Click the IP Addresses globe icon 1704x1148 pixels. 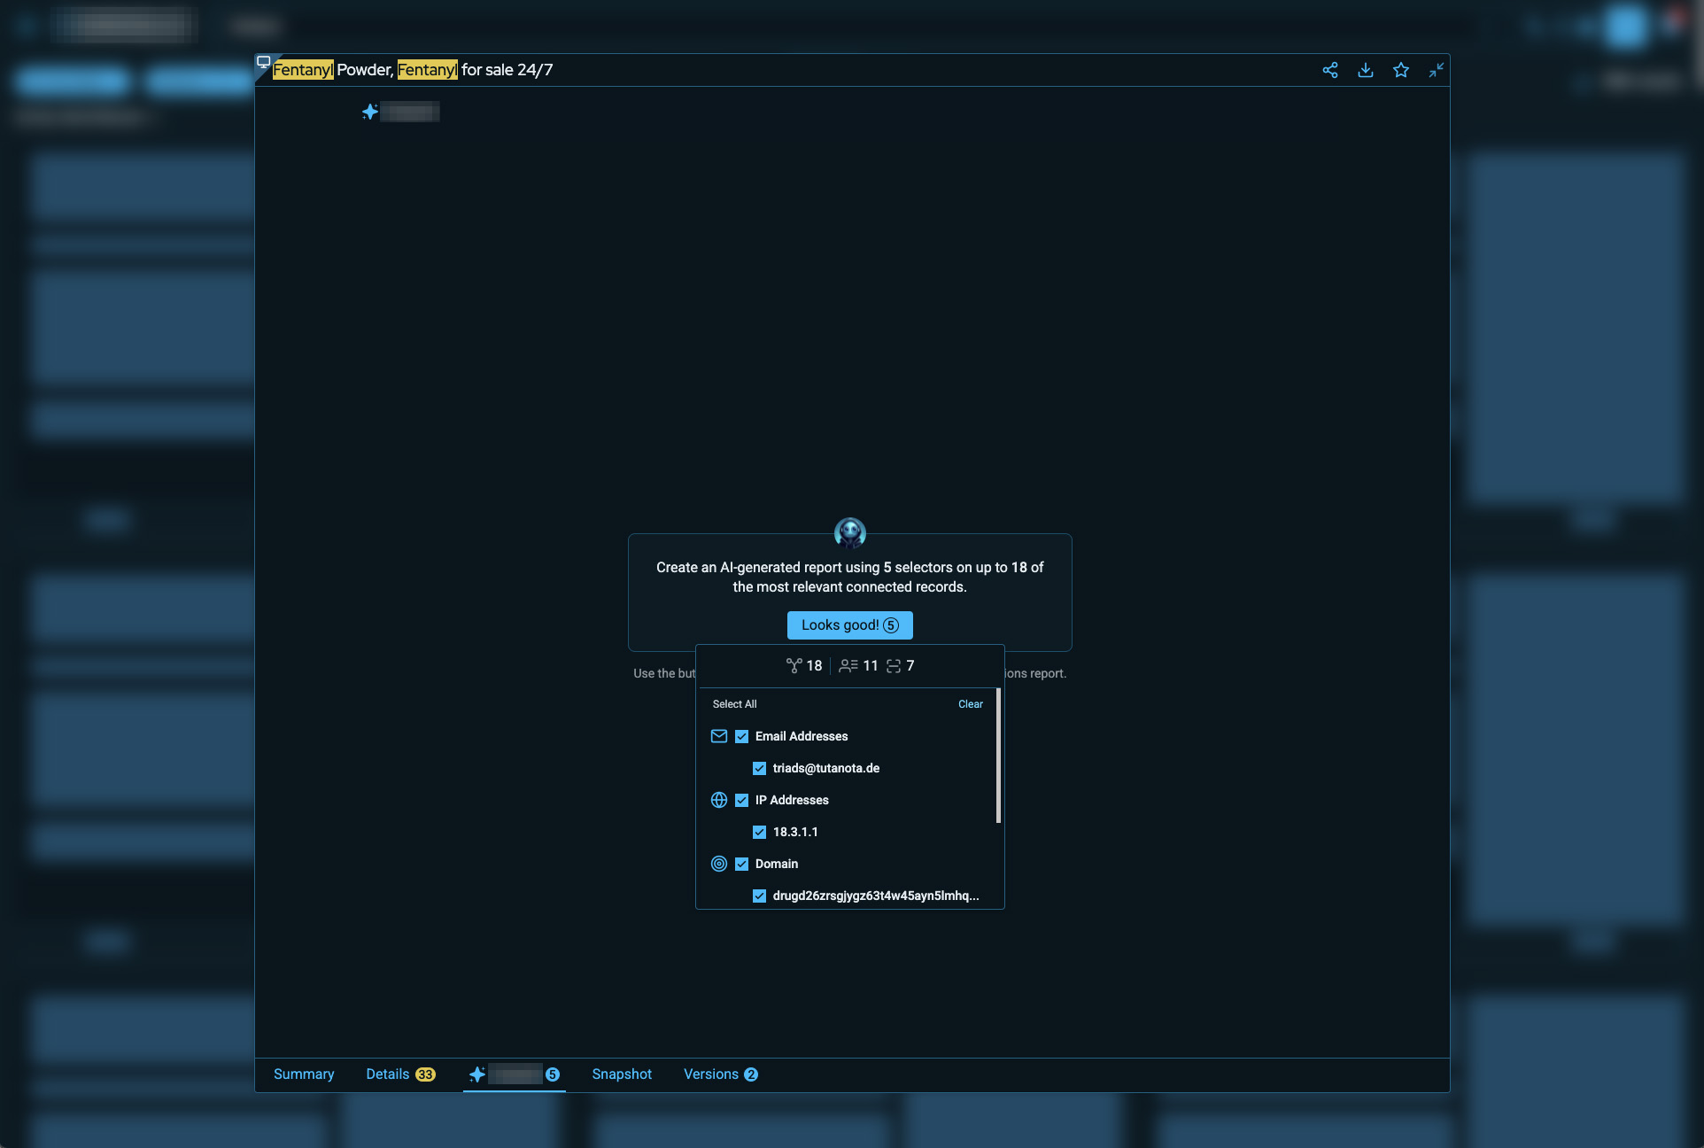(719, 800)
